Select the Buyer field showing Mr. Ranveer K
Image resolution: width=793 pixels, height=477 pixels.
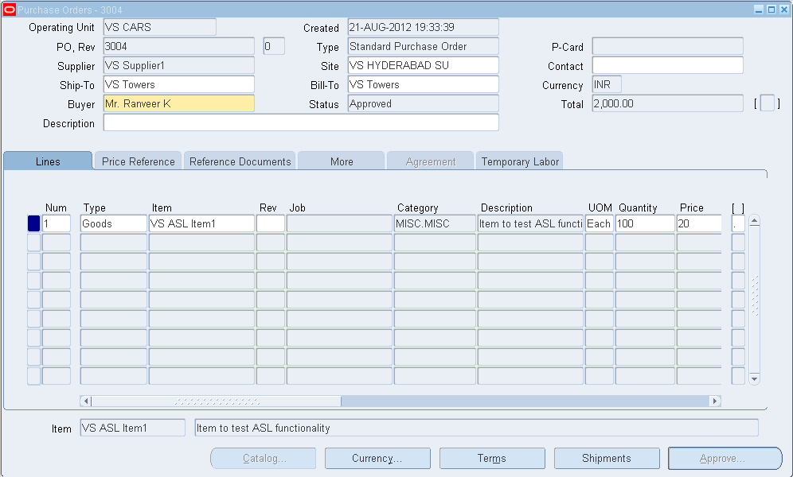(178, 103)
